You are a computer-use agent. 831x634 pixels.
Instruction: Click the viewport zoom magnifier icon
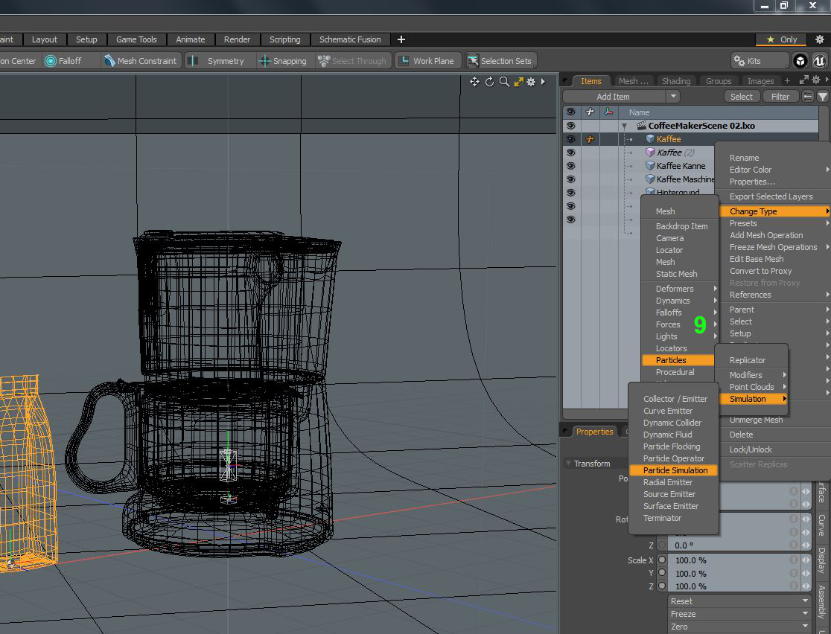[x=504, y=82]
